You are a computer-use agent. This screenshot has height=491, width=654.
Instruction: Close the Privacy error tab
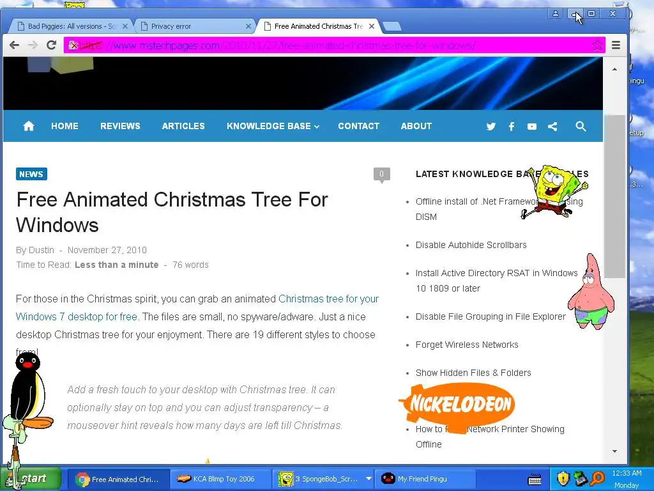click(248, 26)
